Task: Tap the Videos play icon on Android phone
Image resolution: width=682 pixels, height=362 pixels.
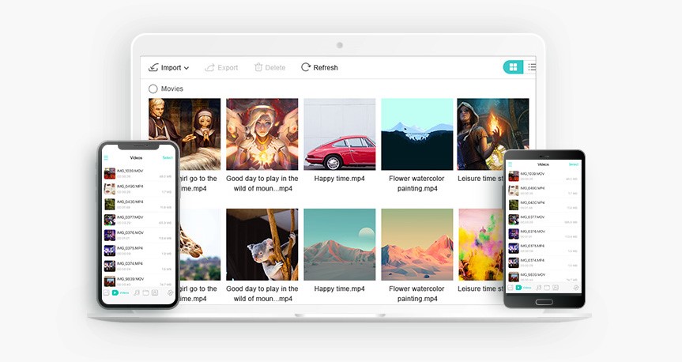Action: click(519, 288)
